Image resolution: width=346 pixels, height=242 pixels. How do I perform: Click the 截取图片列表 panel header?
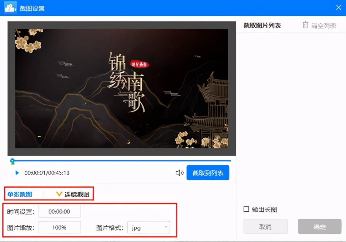(x=262, y=26)
